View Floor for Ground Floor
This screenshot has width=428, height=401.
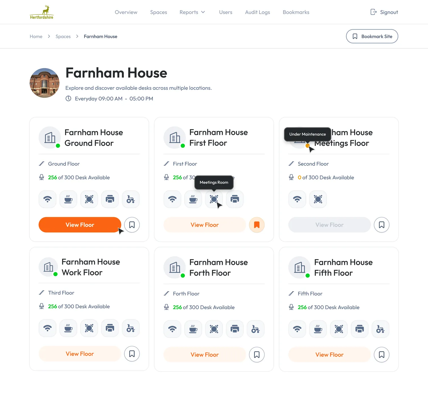tap(80, 225)
